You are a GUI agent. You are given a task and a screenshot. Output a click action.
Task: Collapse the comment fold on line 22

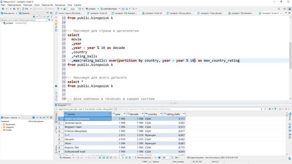[x=67, y=31]
